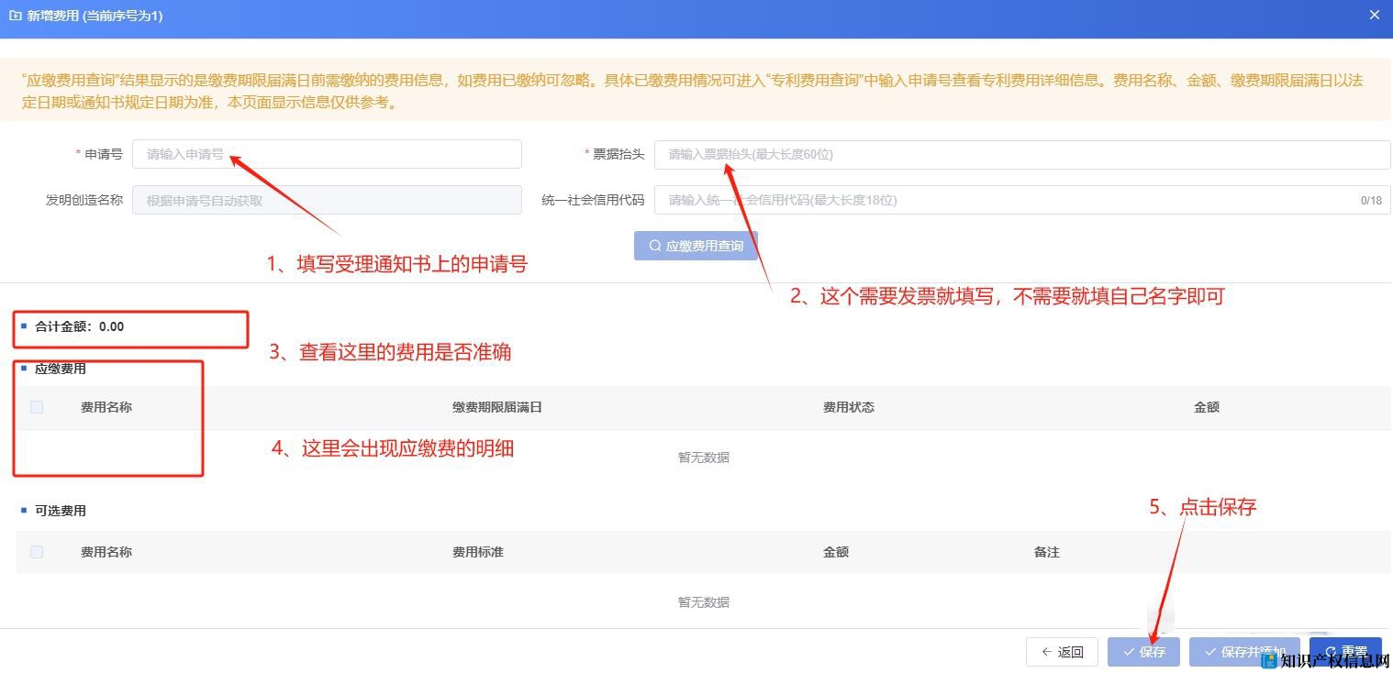Screen dimensions: 1393x673
Task: Focus the 申请号 input field
Action: coord(327,154)
